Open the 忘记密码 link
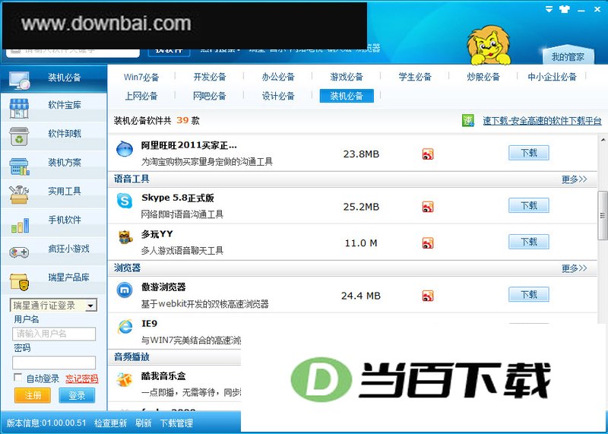The image size is (608, 434). 81,379
